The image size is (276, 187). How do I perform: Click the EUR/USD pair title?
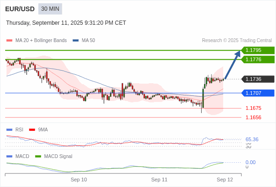tap(20, 9)
